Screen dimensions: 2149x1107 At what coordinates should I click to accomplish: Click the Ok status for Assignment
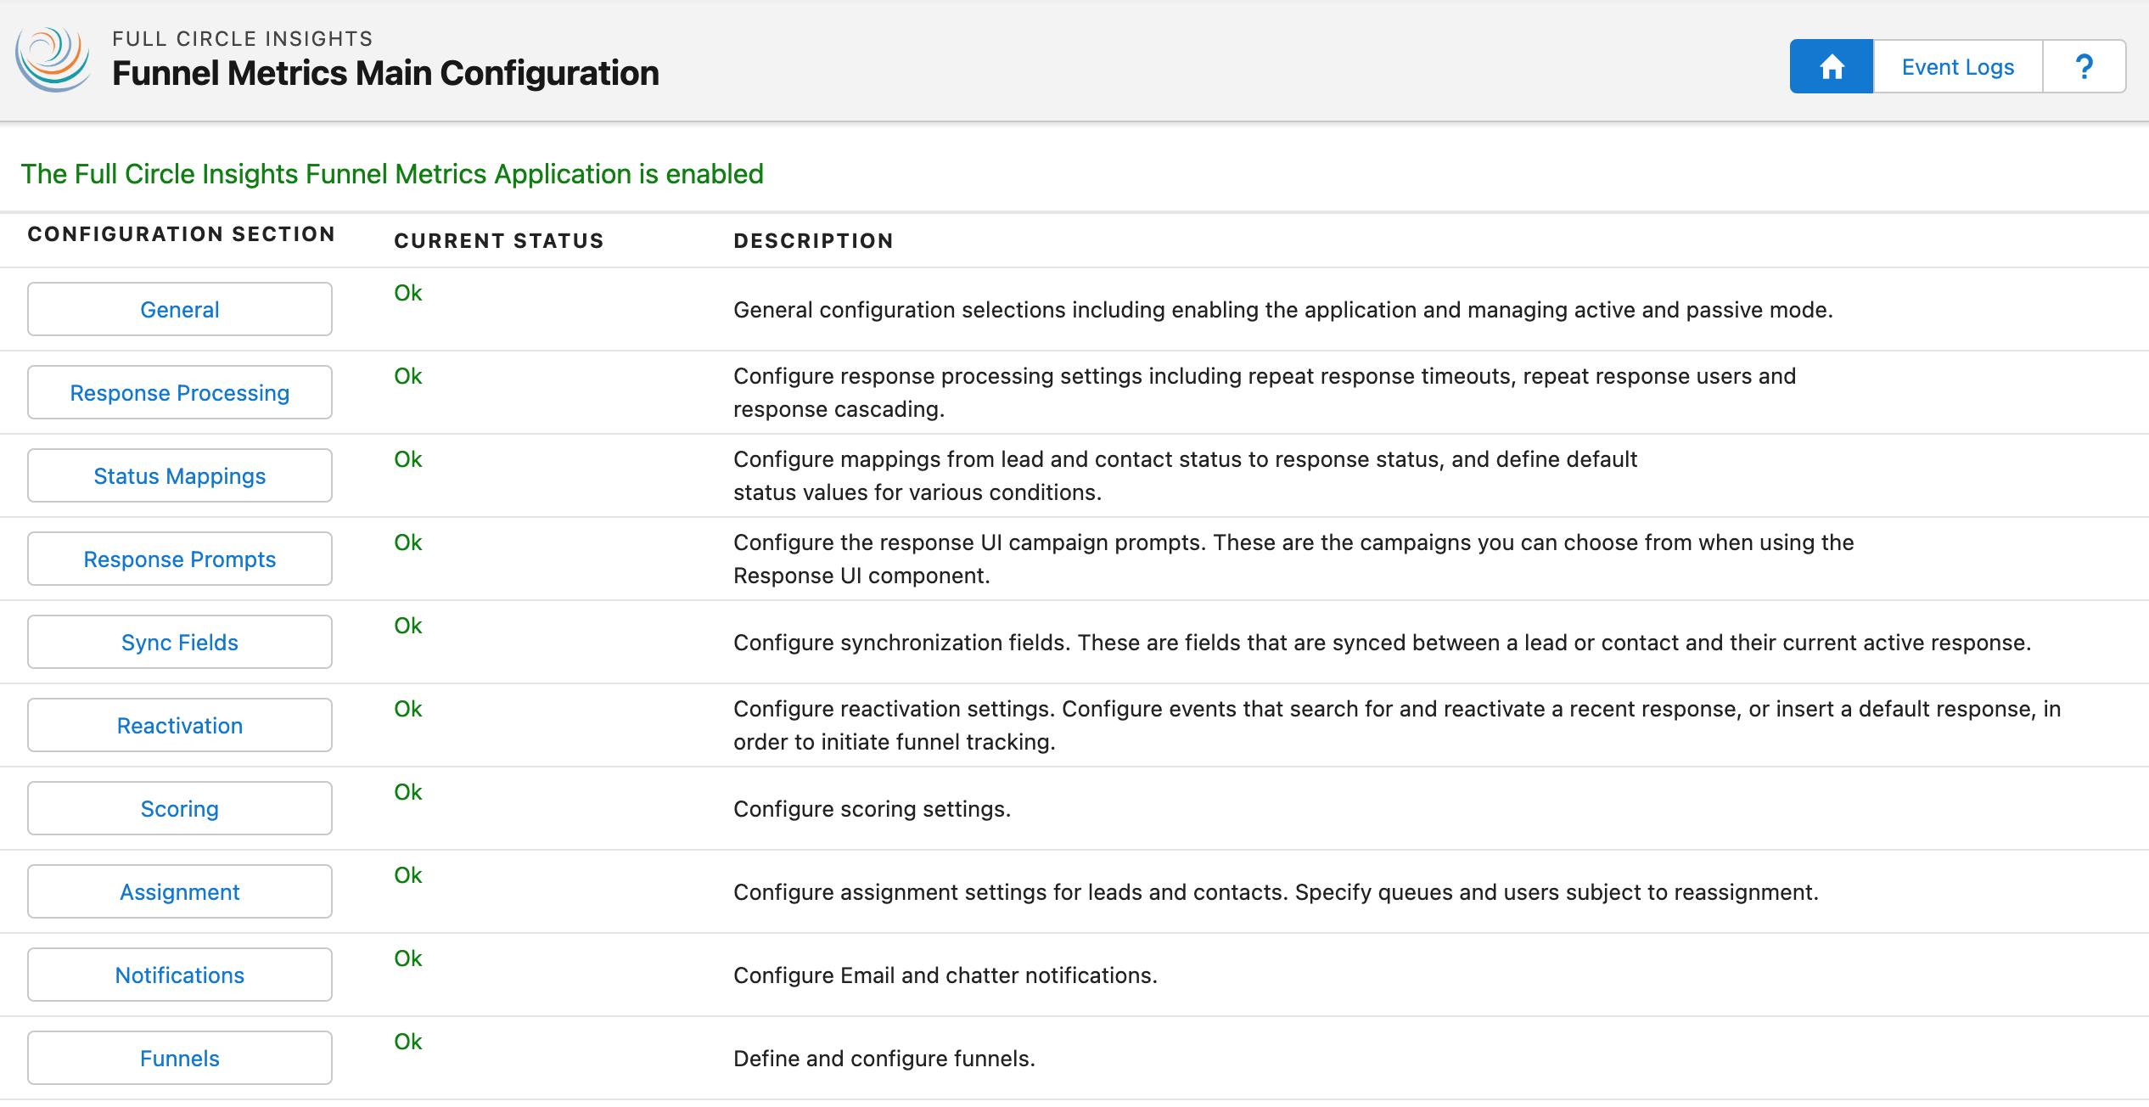click(408, 875)
